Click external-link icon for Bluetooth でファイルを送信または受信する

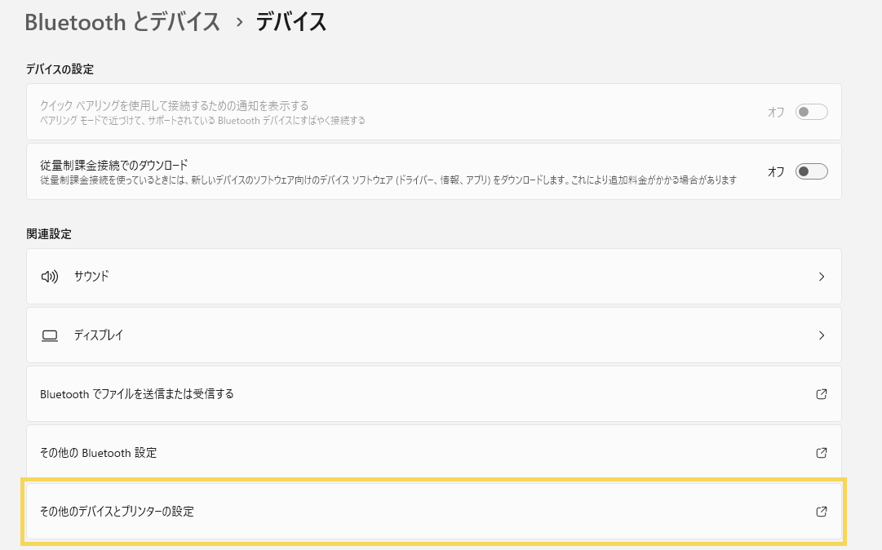click(822, 394)
